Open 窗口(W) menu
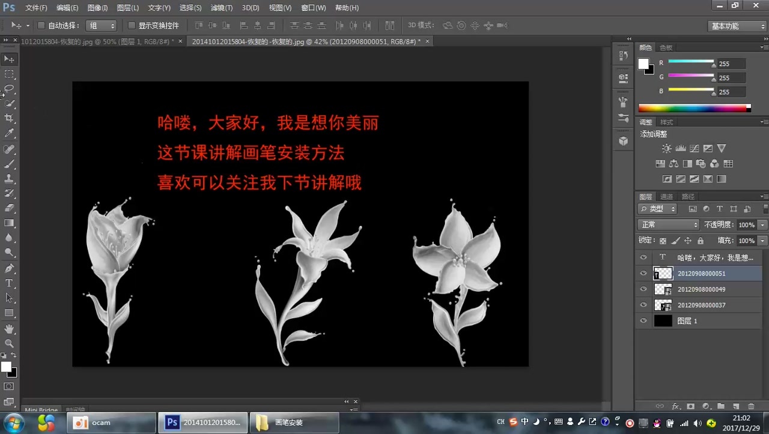769x434 pixels. (x=314, y=8)
